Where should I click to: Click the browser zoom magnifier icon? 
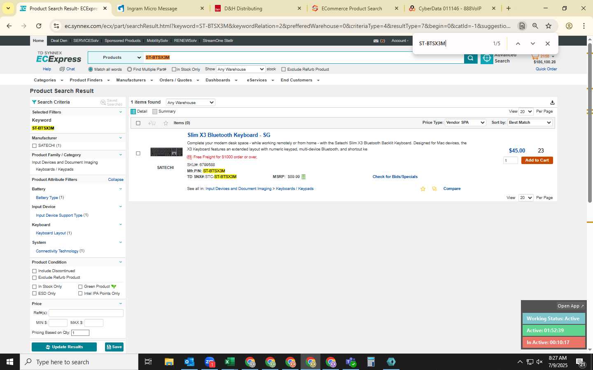[x=535, y=26]
